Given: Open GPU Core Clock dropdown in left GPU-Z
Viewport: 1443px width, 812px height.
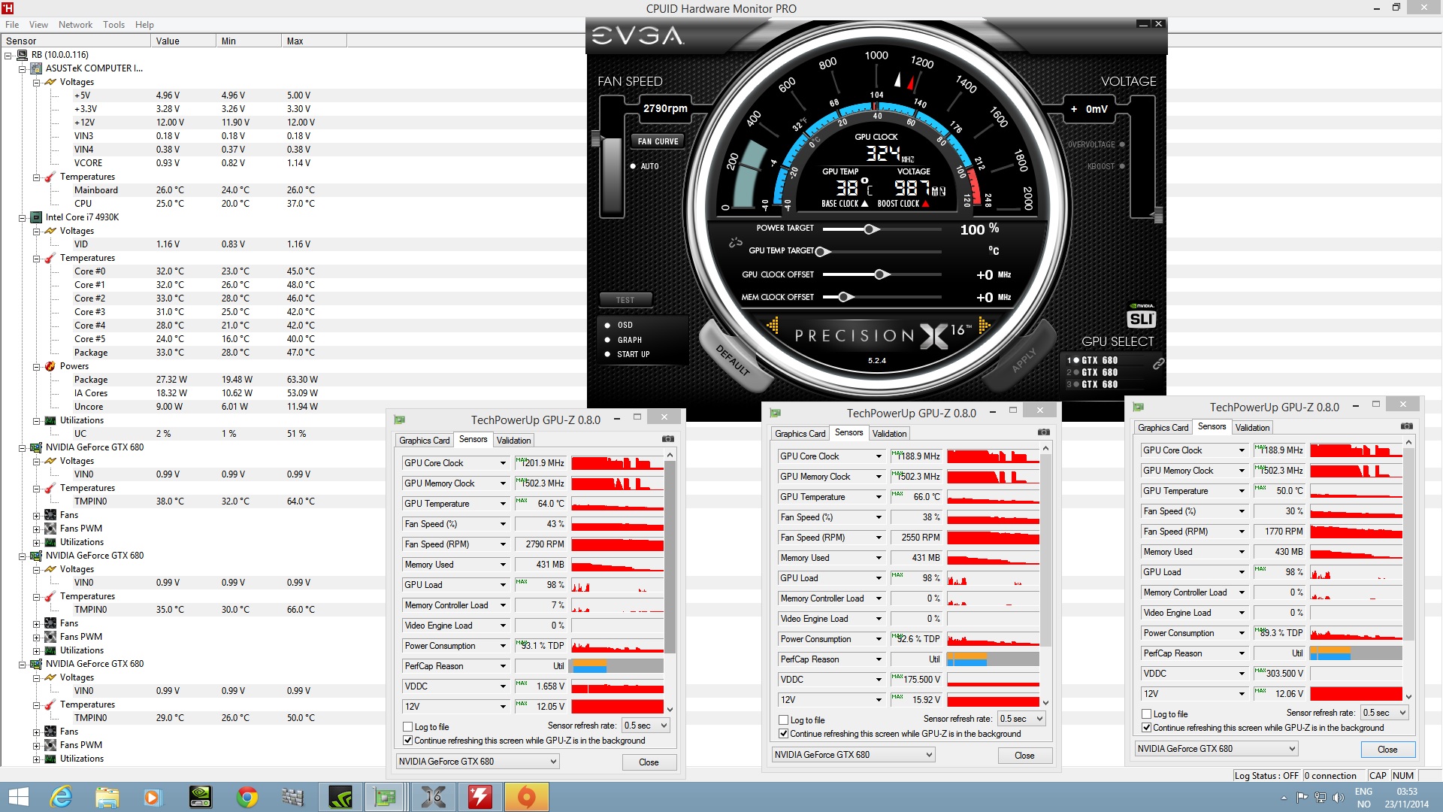Looking at the screenshot, I should [503, 463].
